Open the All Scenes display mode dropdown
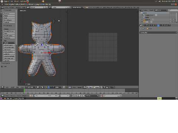The height and width of the screenshot is (133, 178). pyautogui.click(x=161, y=10)
